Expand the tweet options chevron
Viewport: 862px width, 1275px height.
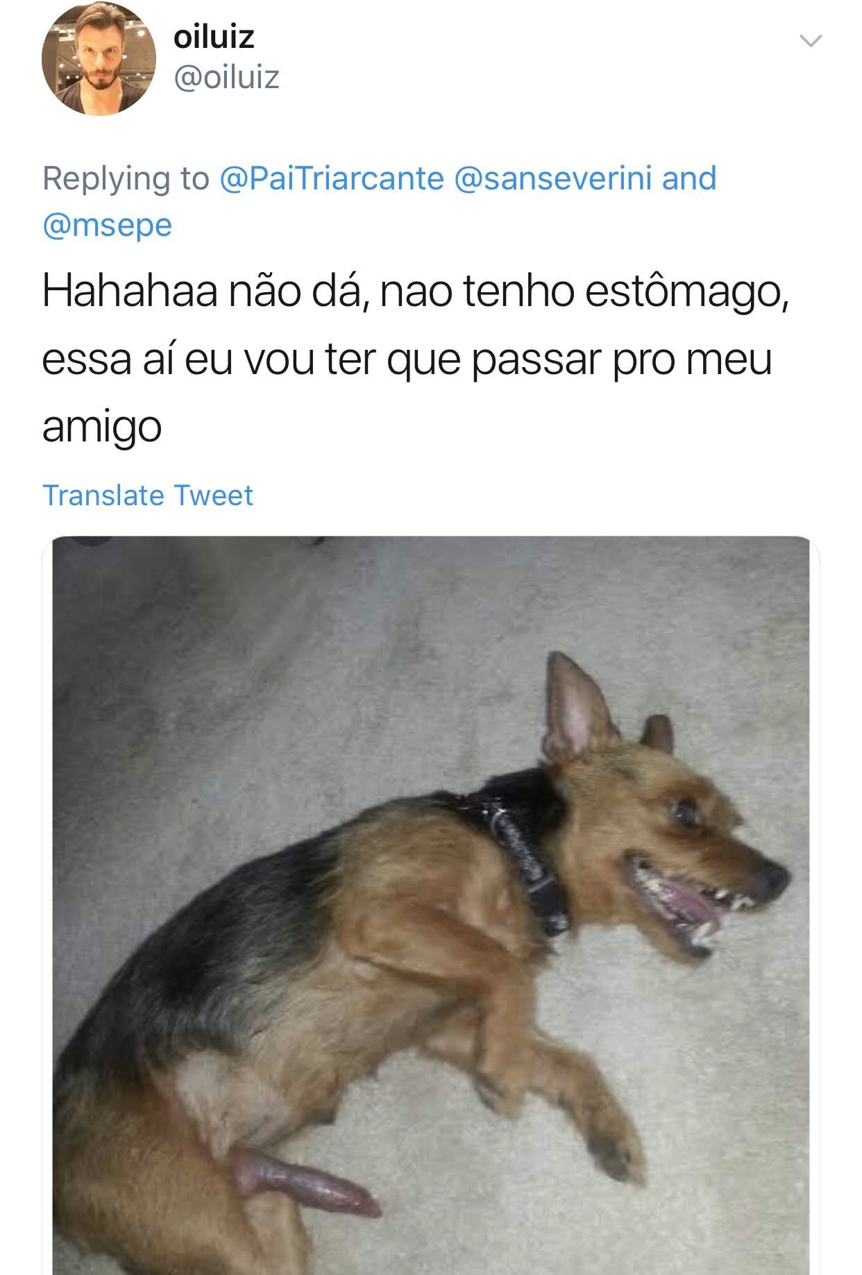pos(811,41)
